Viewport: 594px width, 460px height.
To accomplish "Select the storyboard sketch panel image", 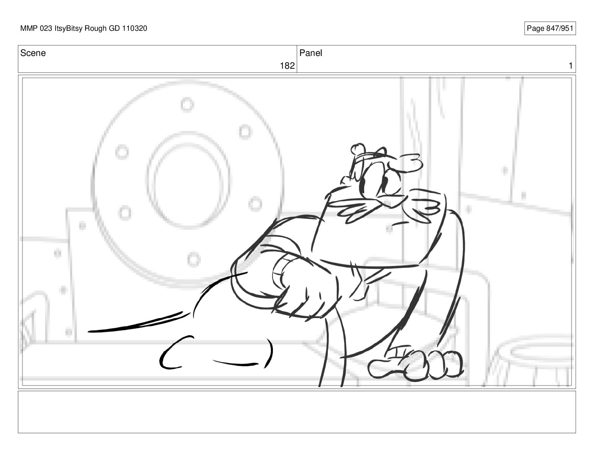I will [x=297, y=232].
